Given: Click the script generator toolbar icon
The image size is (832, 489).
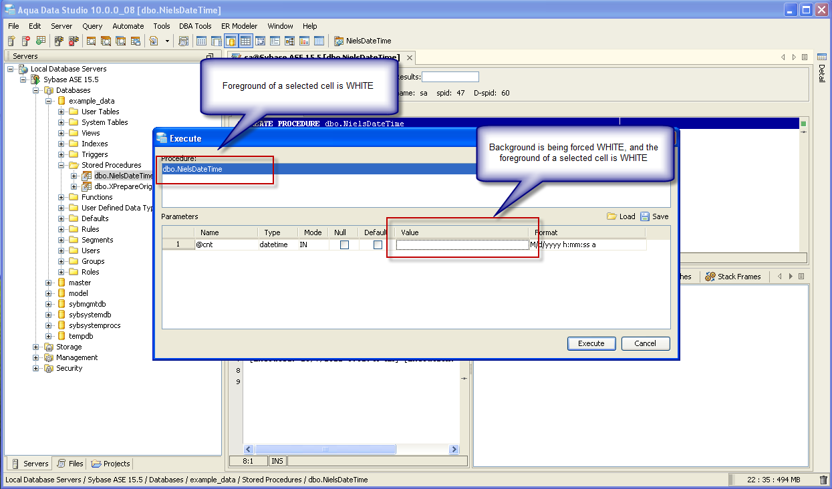Looking at the screenshot, I should click(154, 41).
